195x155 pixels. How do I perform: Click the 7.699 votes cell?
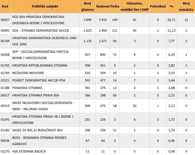pos(87,20)
